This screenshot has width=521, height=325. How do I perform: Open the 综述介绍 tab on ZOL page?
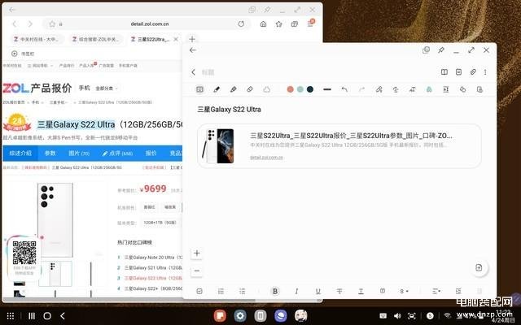(20, 154)
